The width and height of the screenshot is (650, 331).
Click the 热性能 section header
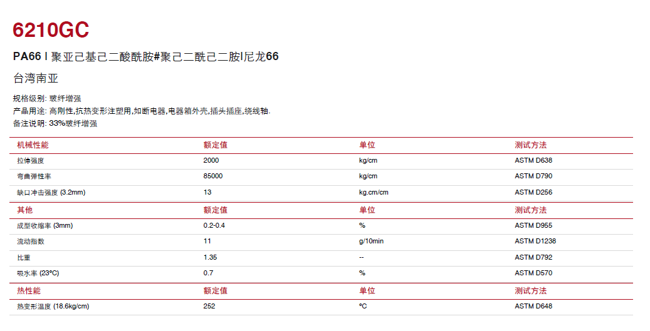tap(29, 290)
